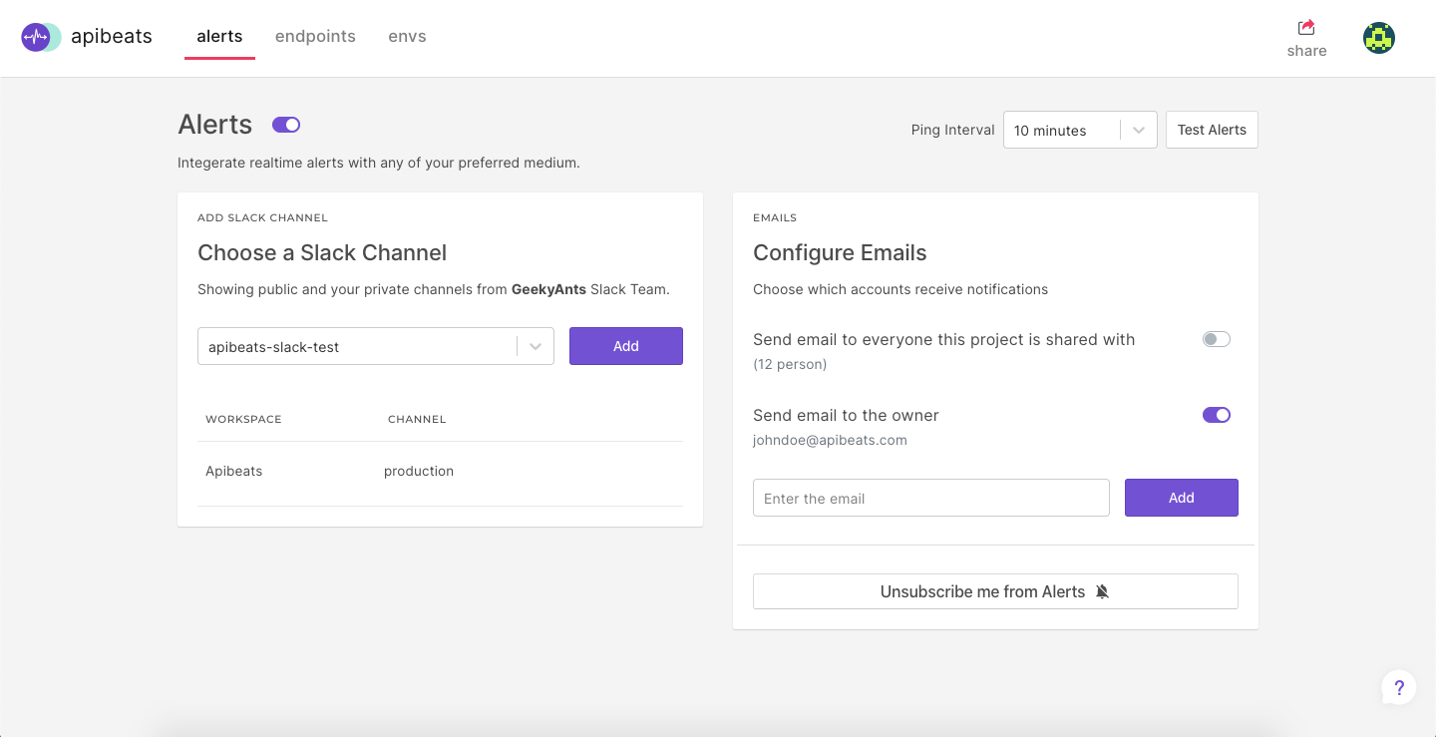The image size is (1436, 737).
Task: Add the selected Slack channel
Action: (625, 346)
